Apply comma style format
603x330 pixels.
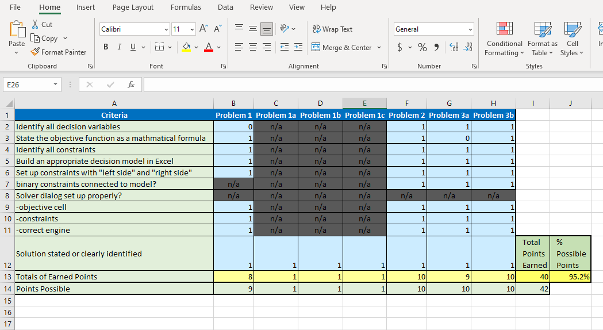click(436, 47)
